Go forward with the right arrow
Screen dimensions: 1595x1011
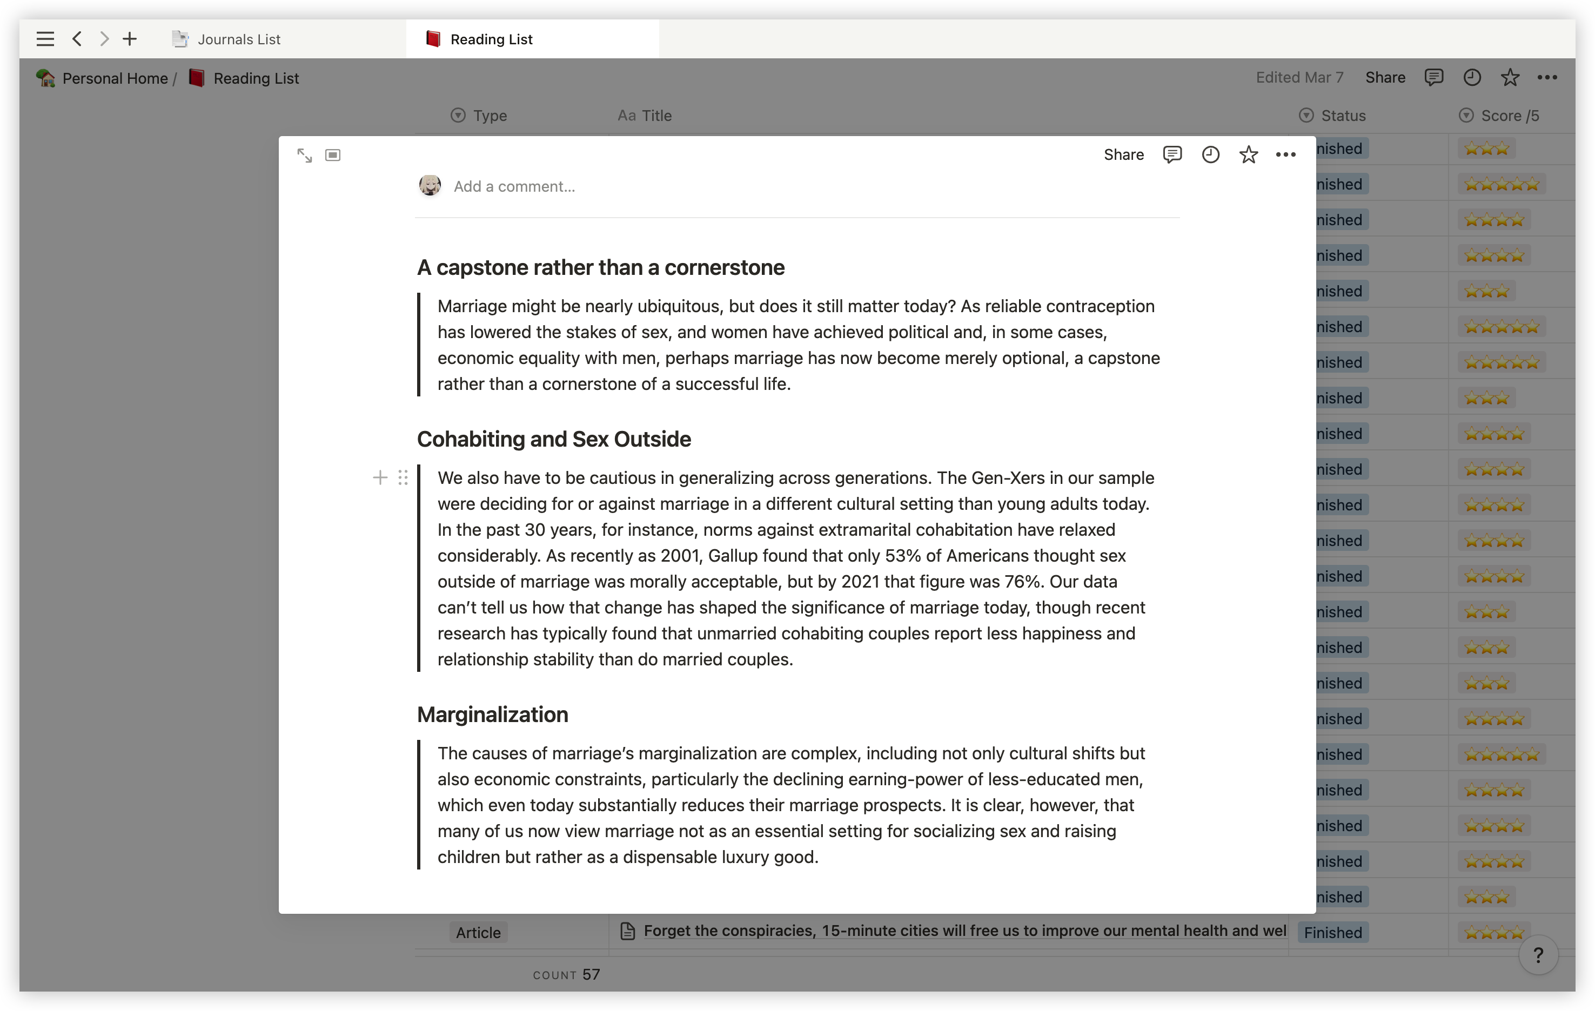(104, 39)
